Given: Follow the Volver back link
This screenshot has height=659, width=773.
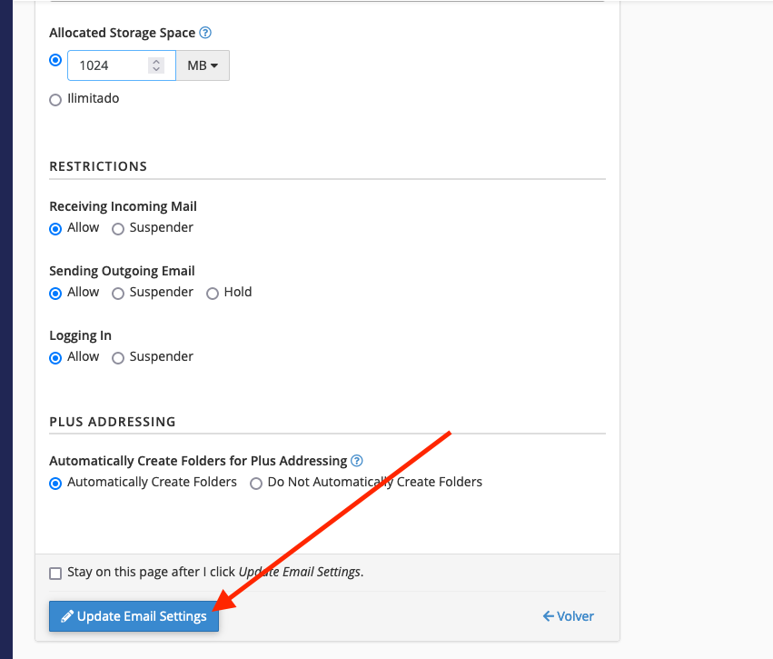Looking at the screenshot, I should [569, 616].
